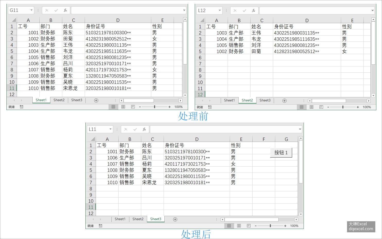Click vertical scroll up arrow, Sheet1 window
Screen dimensions: 382x239
pyautogui.click(x=185, y=19)
